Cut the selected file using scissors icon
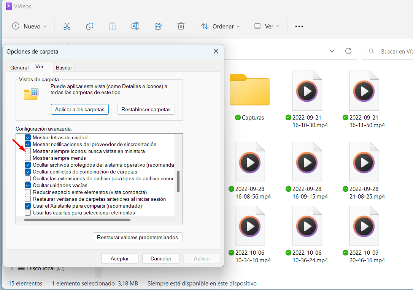 point(67,26)
